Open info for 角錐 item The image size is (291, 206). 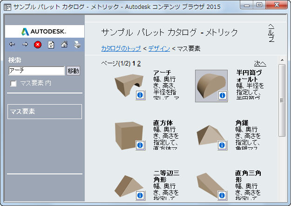pos(222,145)
